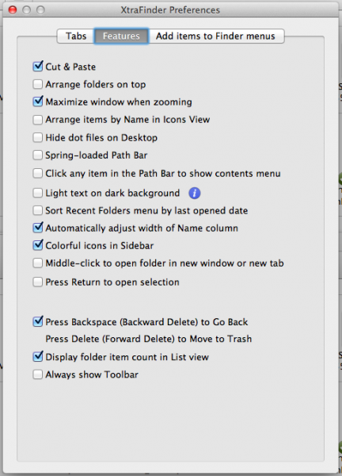Select the Features tab
Image resolution: width=342 pixels, height=476 pixels.
(121, 36)
